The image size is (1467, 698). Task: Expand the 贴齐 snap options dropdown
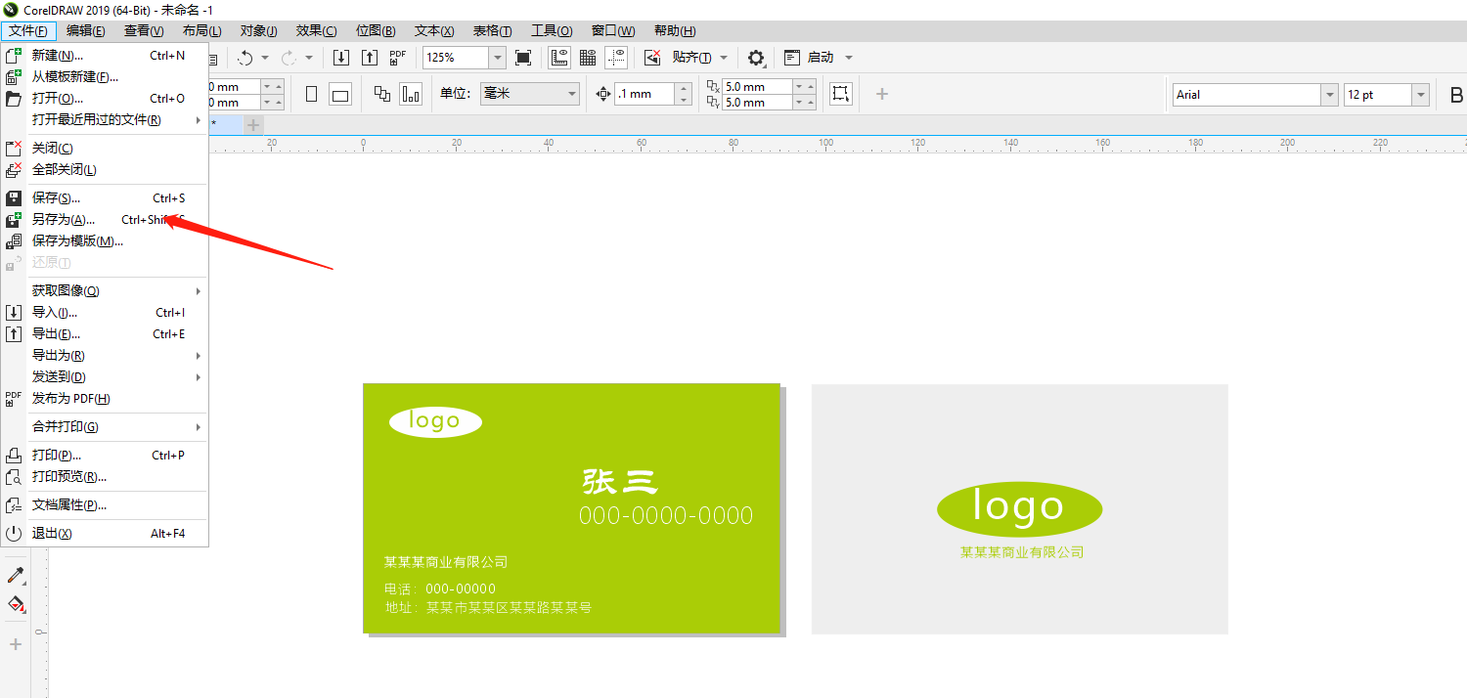coord(721,57)
